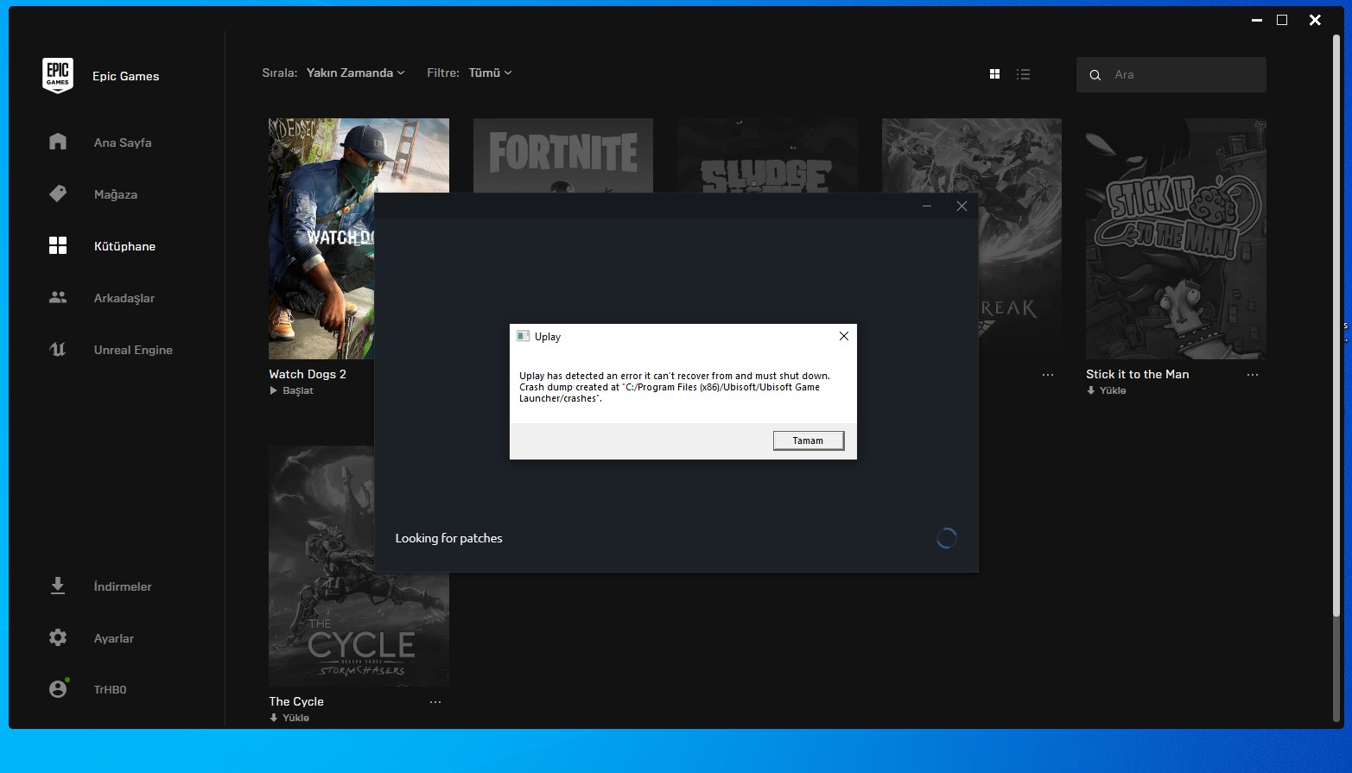Open more options for The Cycle
The width and height of the screenshot is (1352, 773).
tap(435, 702)
